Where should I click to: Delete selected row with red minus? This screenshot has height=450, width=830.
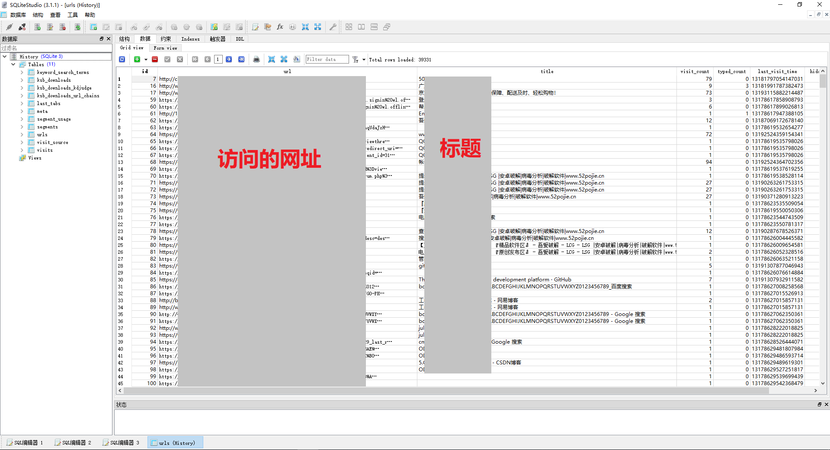coord(155,59)
